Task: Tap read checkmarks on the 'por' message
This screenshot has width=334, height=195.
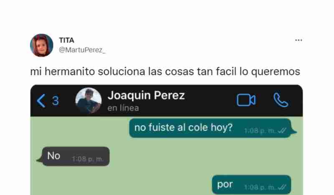Action: coord(282,187)
